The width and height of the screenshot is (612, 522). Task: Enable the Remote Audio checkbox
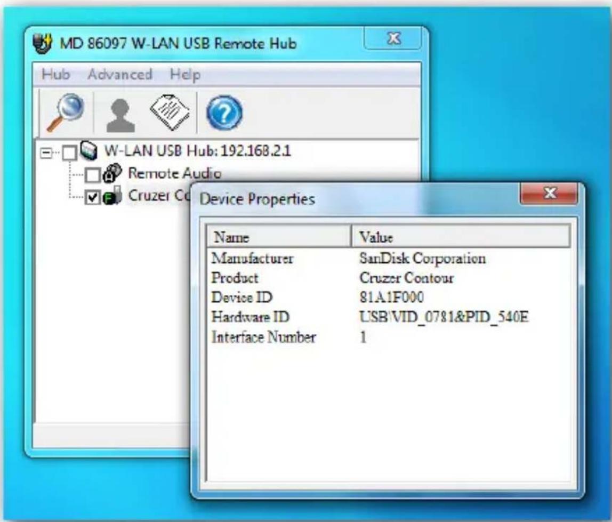point(93,175)
